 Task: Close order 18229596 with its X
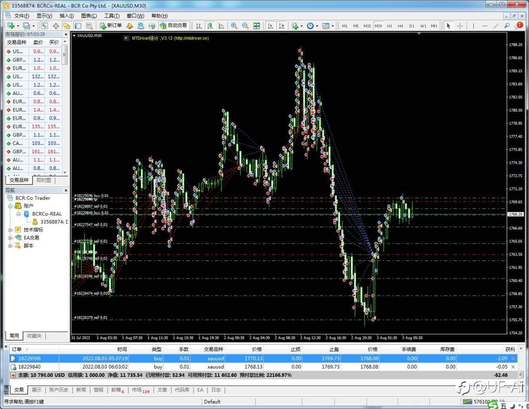(x=513, y=359)
